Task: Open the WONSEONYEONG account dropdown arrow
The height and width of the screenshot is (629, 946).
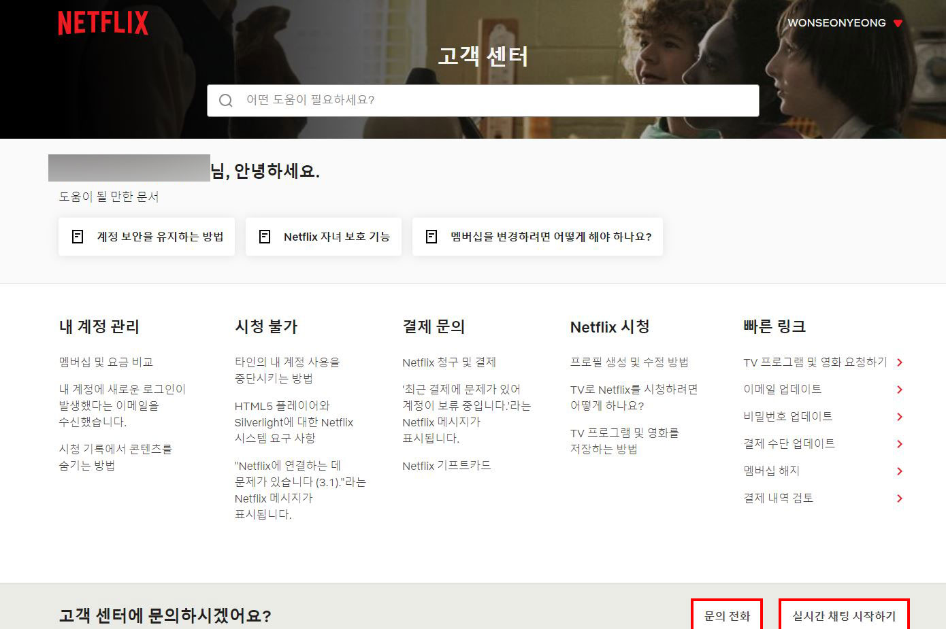Action: pyautogui.click(x=898, y=23)
